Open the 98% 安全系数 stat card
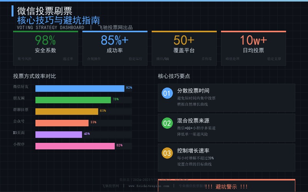This screenshot has width=308, height=192. [x=45, y=48]
